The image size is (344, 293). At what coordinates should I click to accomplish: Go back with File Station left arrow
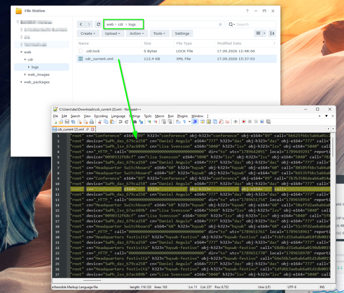coord(81,24)
